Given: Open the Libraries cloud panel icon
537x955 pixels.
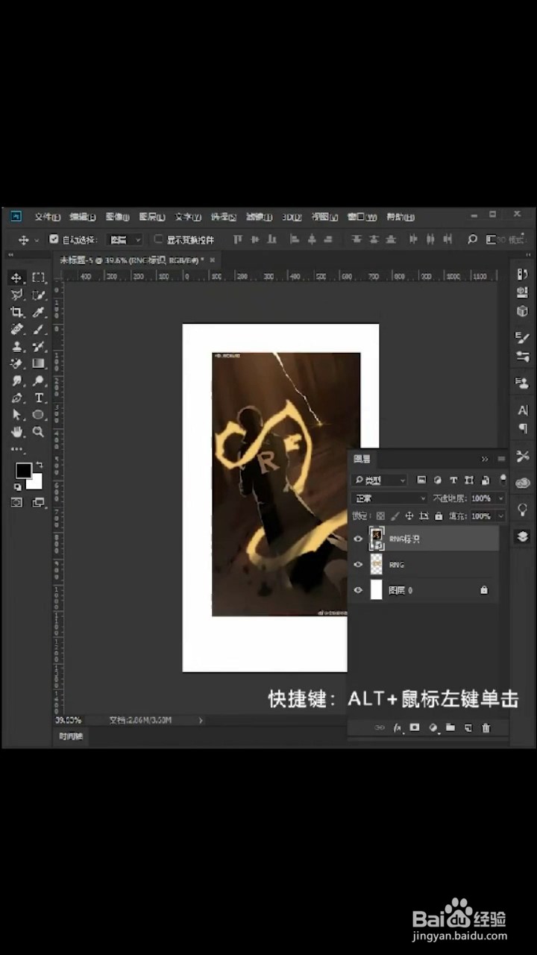Looking at the screenshot, I should click(523, 483).
